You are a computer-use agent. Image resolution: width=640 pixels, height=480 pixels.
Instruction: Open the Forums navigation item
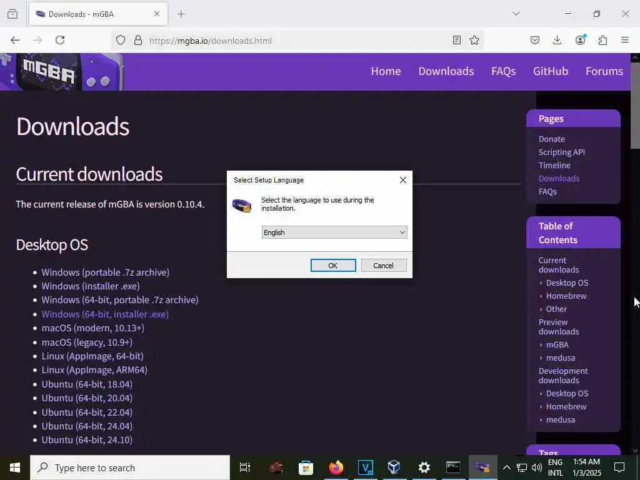604,71
